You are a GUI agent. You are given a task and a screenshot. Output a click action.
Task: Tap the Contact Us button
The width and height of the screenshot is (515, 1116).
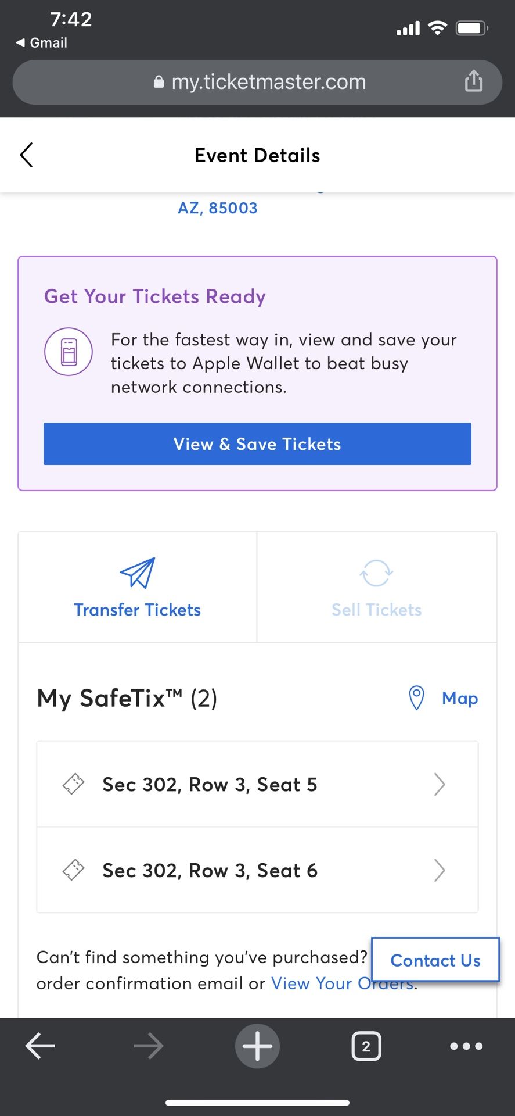(435, 960)
